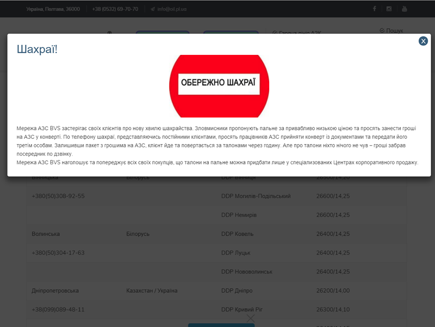
Task: Close the Шахраї warning popup
Action: point(423,41)
